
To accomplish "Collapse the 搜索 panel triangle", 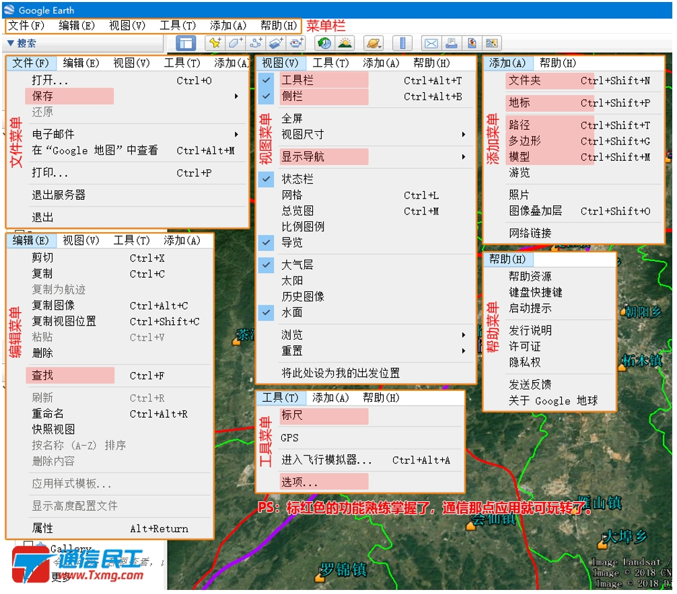I will pos(11,43).
